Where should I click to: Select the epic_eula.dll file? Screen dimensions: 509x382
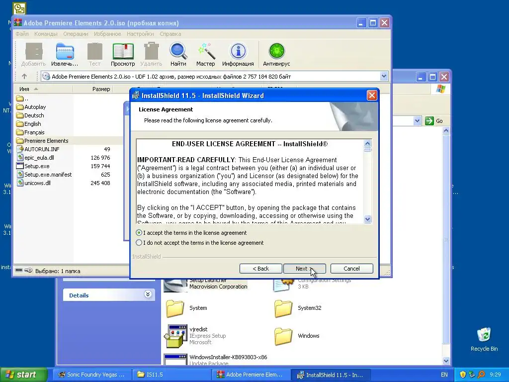pyautogui.click(x=35, y=158)
